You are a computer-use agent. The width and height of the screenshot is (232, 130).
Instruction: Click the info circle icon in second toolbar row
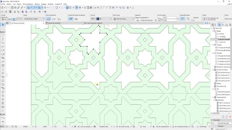(3, 12)
